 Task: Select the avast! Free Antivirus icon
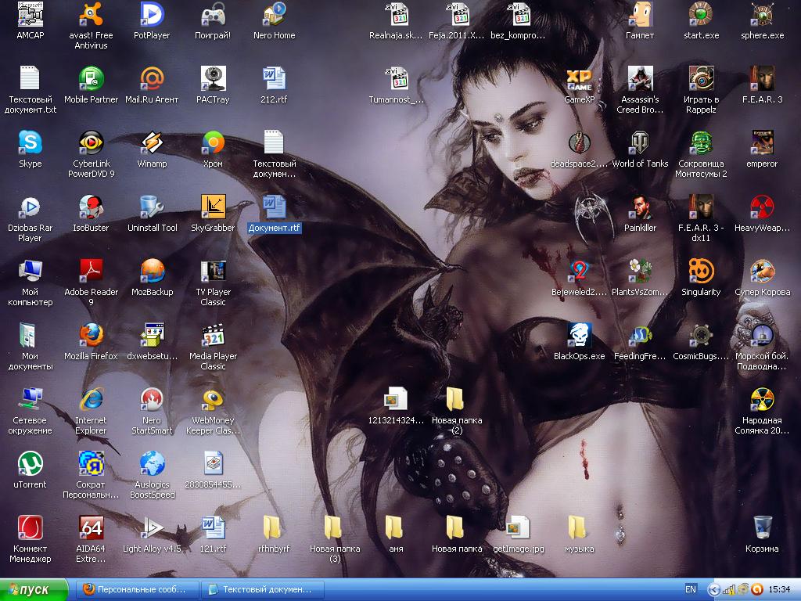pyautogui.click(x=91, y=14)
